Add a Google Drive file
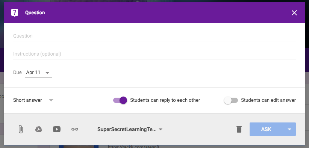This screenshot has width=309, height=148. coord(39,129)
